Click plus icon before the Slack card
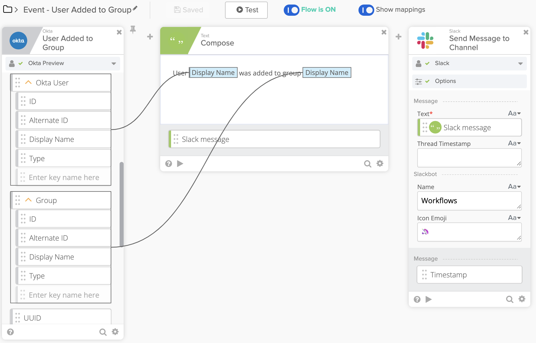The image size is (536, 343). point(398,37)
